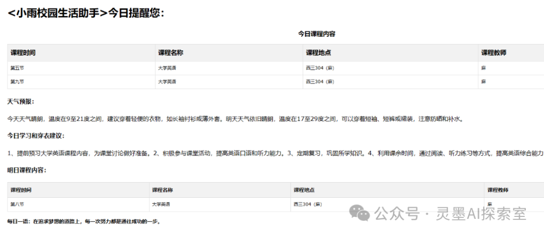Click the study advice paragraph starting 提前预习大学英语
This screenshot has height=235, width=544.
coord(276,153)
